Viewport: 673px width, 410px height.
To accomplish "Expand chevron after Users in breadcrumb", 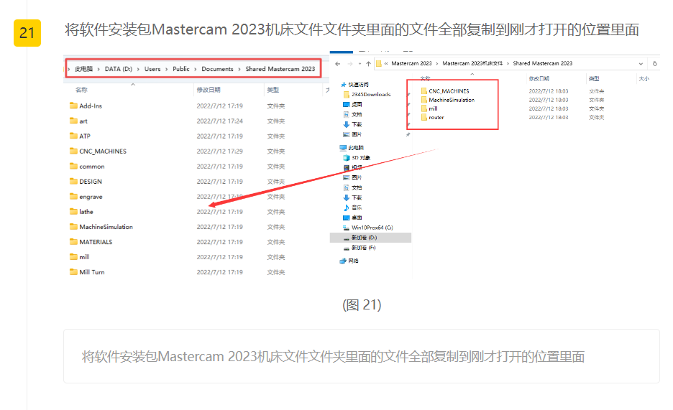I will coord(167,69).
